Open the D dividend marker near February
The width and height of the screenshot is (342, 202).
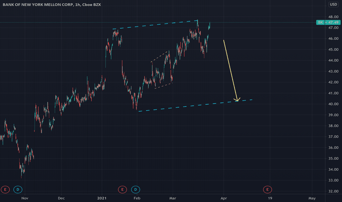pyautogui.click(x=135, y=190)
